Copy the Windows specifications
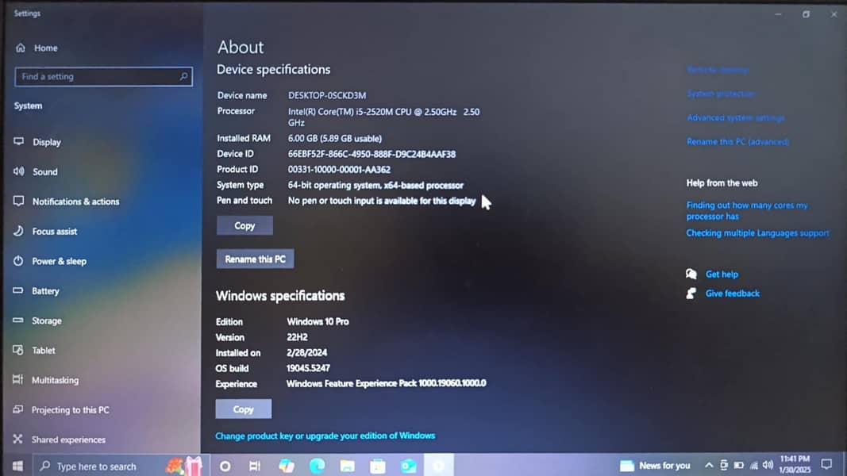The height and width of the screenshot is (476, 847). [x=243, y=409]
